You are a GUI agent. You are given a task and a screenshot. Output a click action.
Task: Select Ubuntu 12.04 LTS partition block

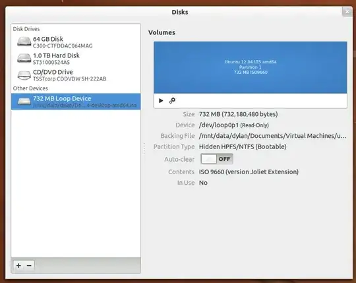pos(251,67)
